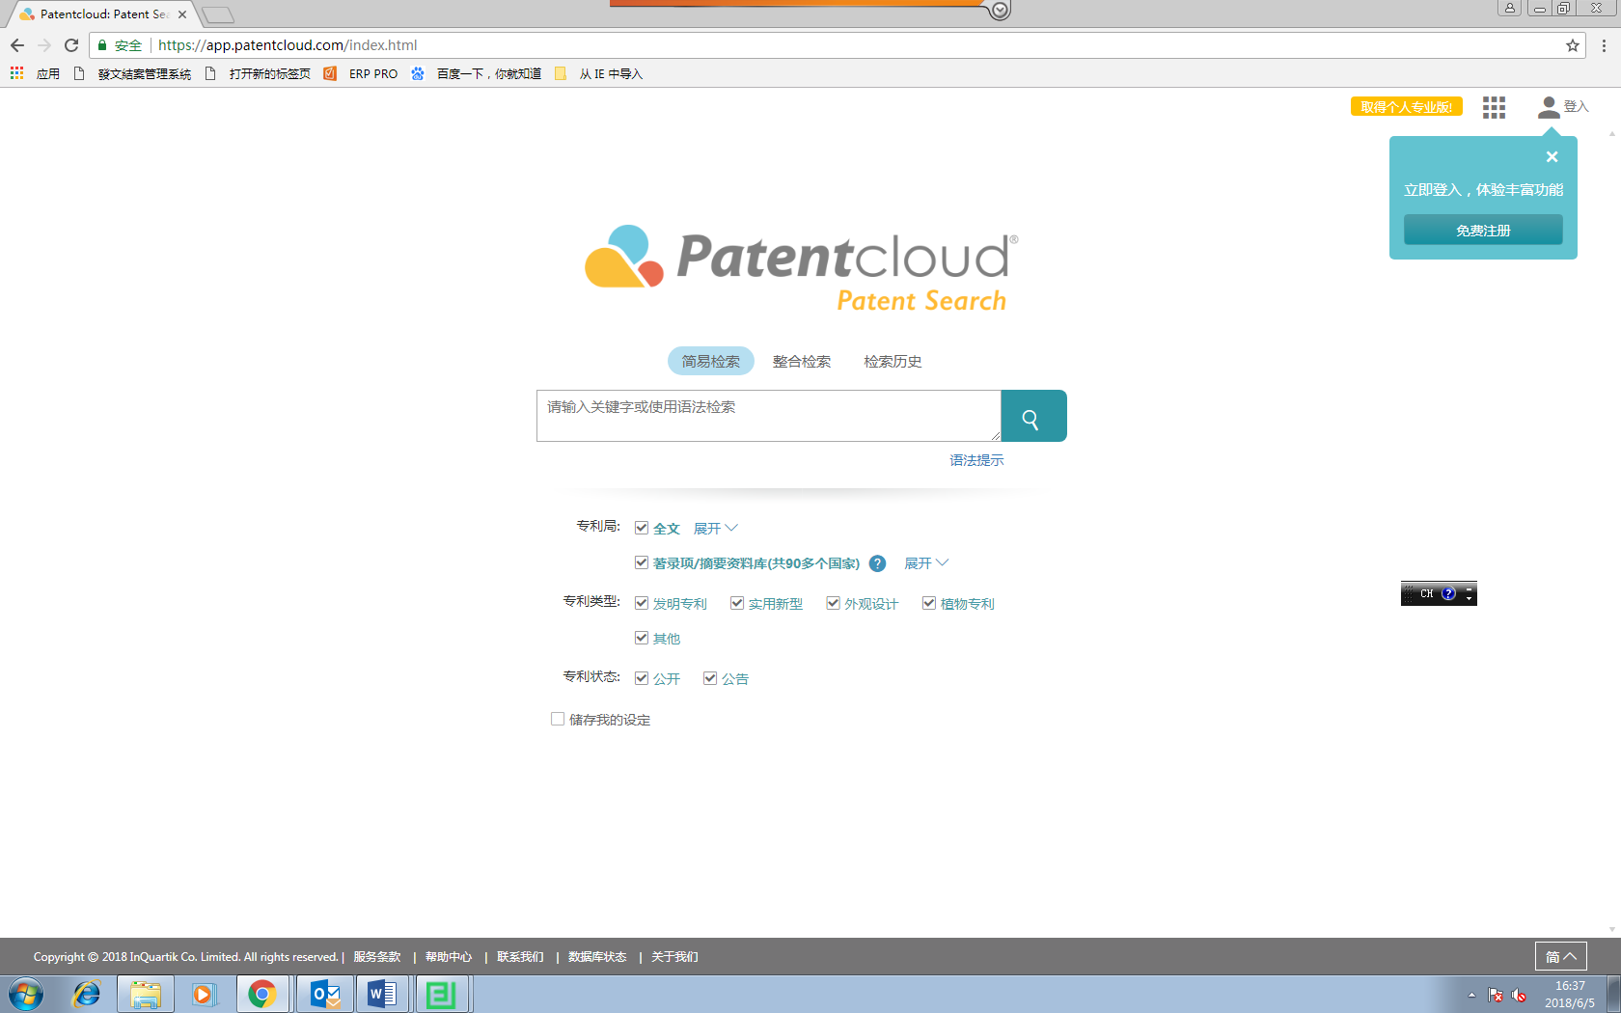Image resolution: width=1621 pixels, height=1013 pixels.
Task: Open the '检索历史' tab
Action: click(893, 361)
